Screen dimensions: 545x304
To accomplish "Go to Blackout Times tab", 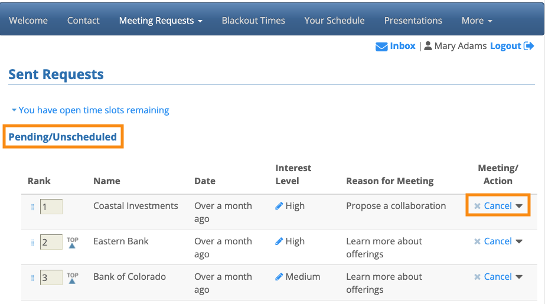I will tap(253, 21).
